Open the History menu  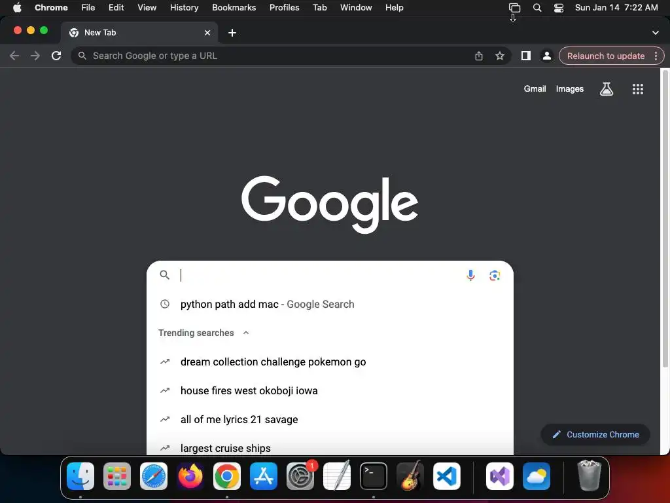[x=184, y=8]
